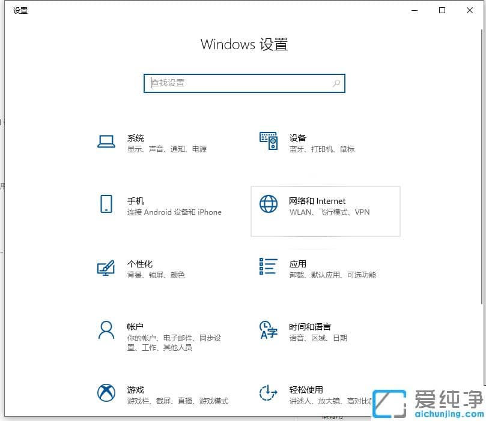Click the Ease of Access (轻松使用) icon
The height and width of the screenshot is (421, 486).
(x=268, y=394)
